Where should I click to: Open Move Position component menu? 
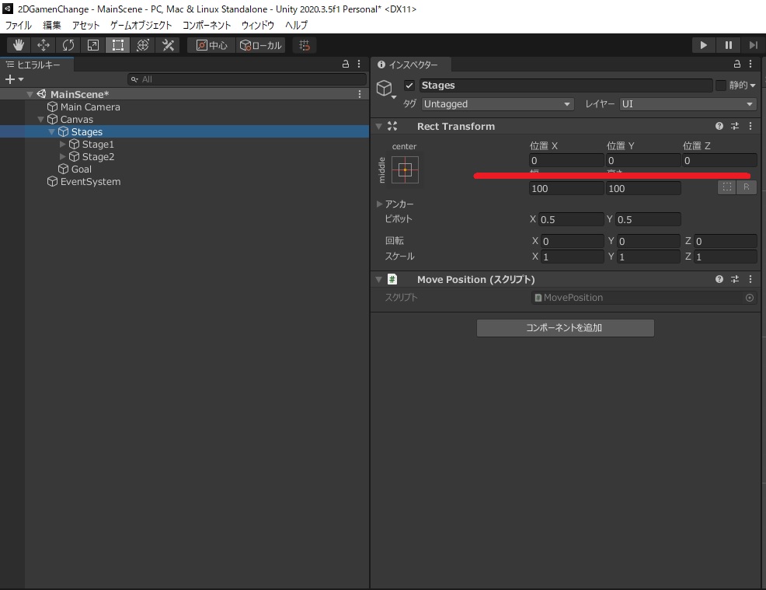(x=750, y=279)
